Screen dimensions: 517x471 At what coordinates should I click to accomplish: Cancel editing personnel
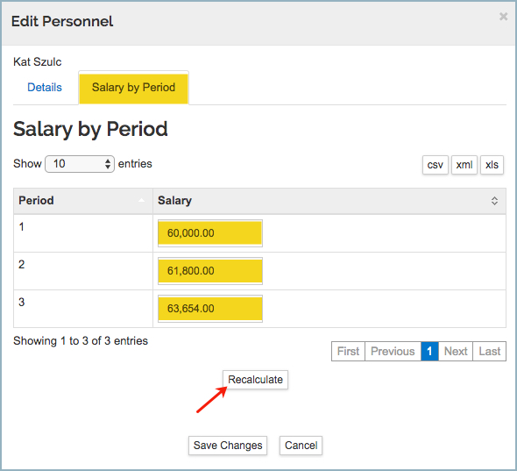301,446
